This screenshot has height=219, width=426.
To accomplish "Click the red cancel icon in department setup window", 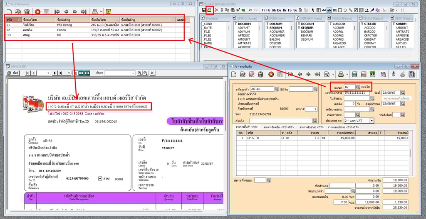I will (37, 11).
